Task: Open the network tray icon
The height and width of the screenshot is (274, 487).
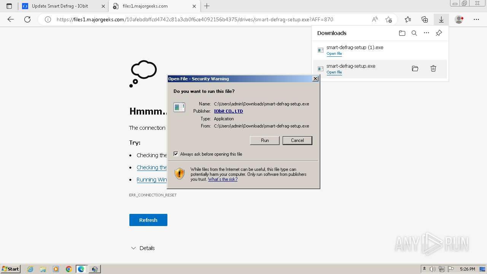Action: coord(441,269)
